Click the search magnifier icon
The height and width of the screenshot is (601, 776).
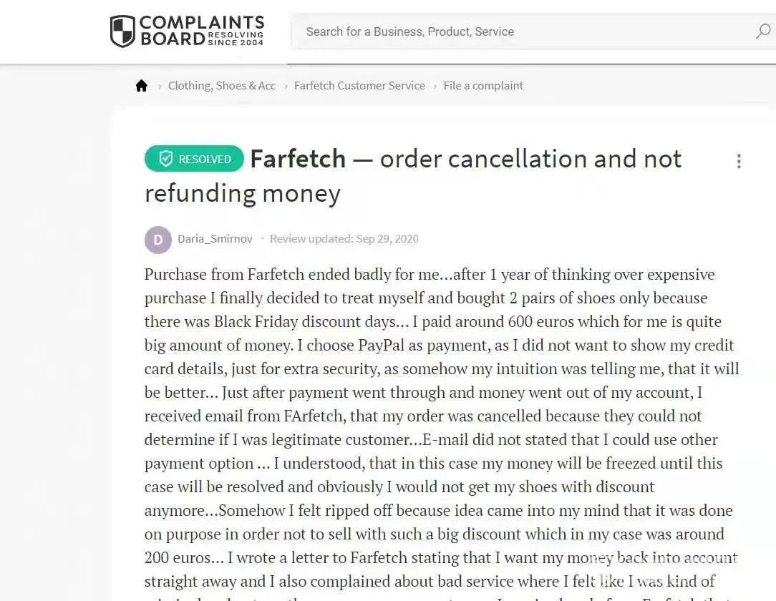click(x=762, y=31)
